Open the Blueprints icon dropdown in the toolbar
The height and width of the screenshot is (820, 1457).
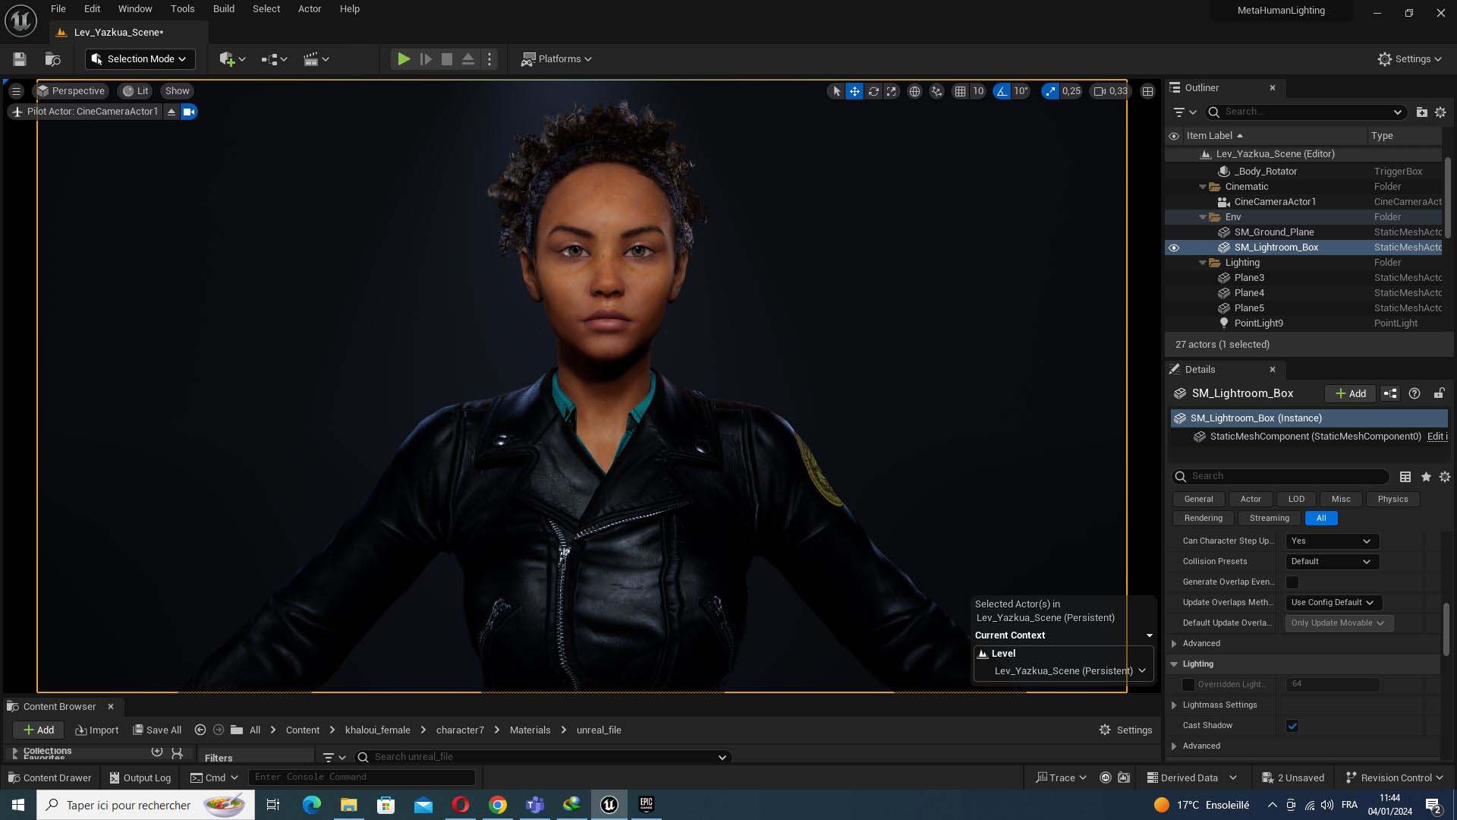tap(274, 59)
